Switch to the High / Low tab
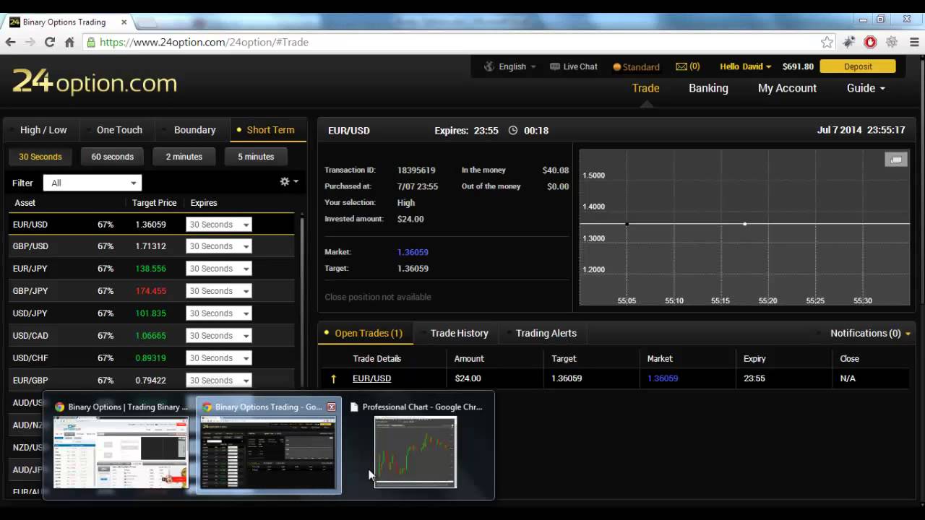 point(43,130)
